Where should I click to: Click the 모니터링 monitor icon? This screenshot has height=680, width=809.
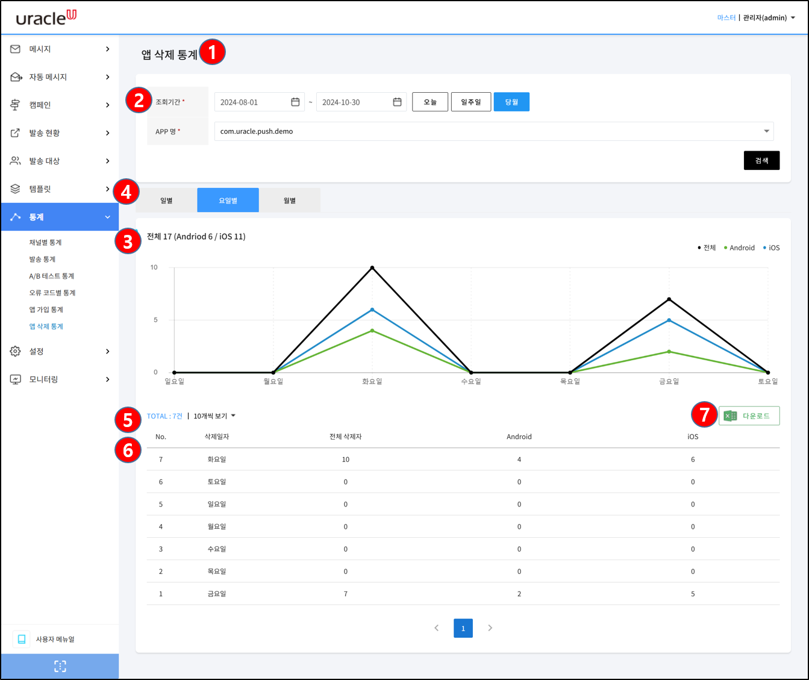16,379
